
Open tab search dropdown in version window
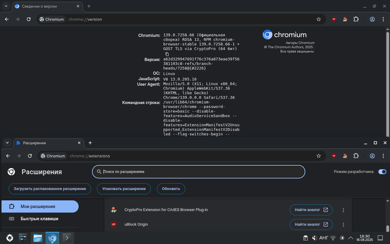[x=6, y=6]
